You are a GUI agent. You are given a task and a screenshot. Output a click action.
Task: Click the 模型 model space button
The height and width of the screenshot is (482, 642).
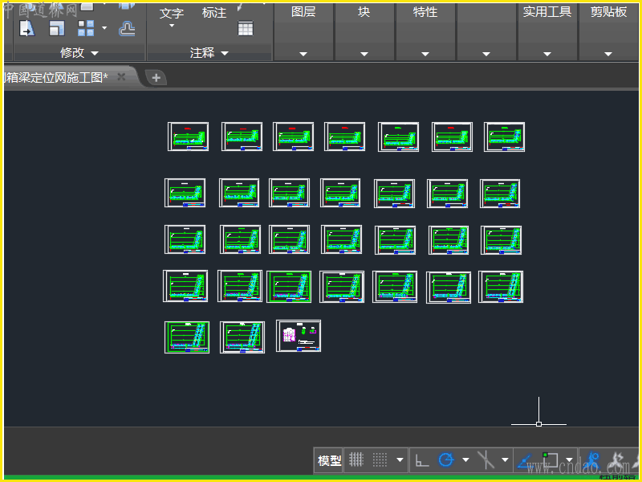[x=329, y=460]
